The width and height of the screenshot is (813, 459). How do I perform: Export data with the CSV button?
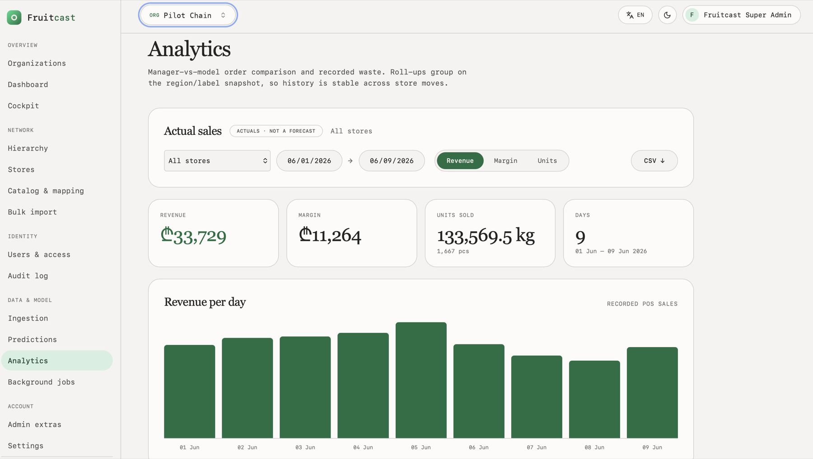pyautogui.click(x=654, y=161)
